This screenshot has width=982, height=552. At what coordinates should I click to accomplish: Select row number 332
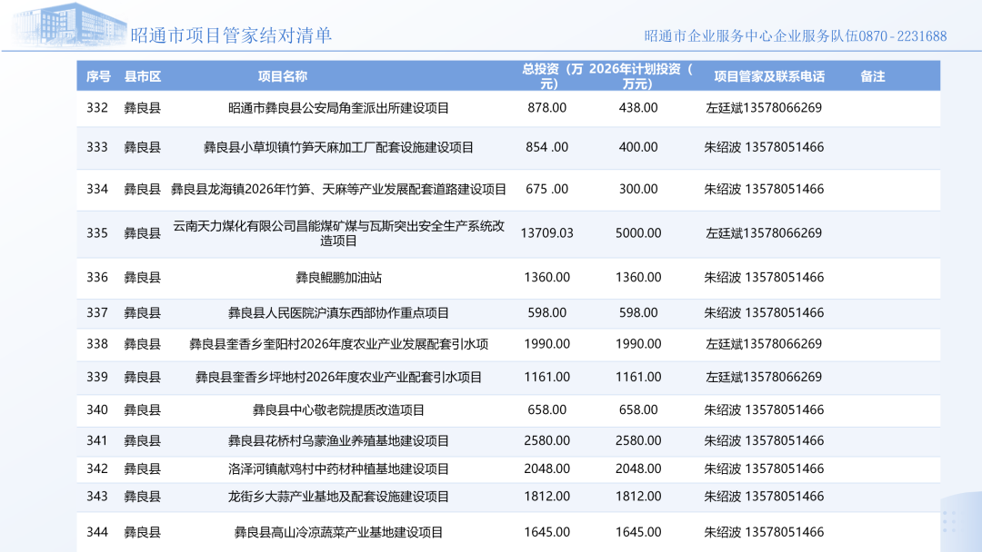point(97,107)
